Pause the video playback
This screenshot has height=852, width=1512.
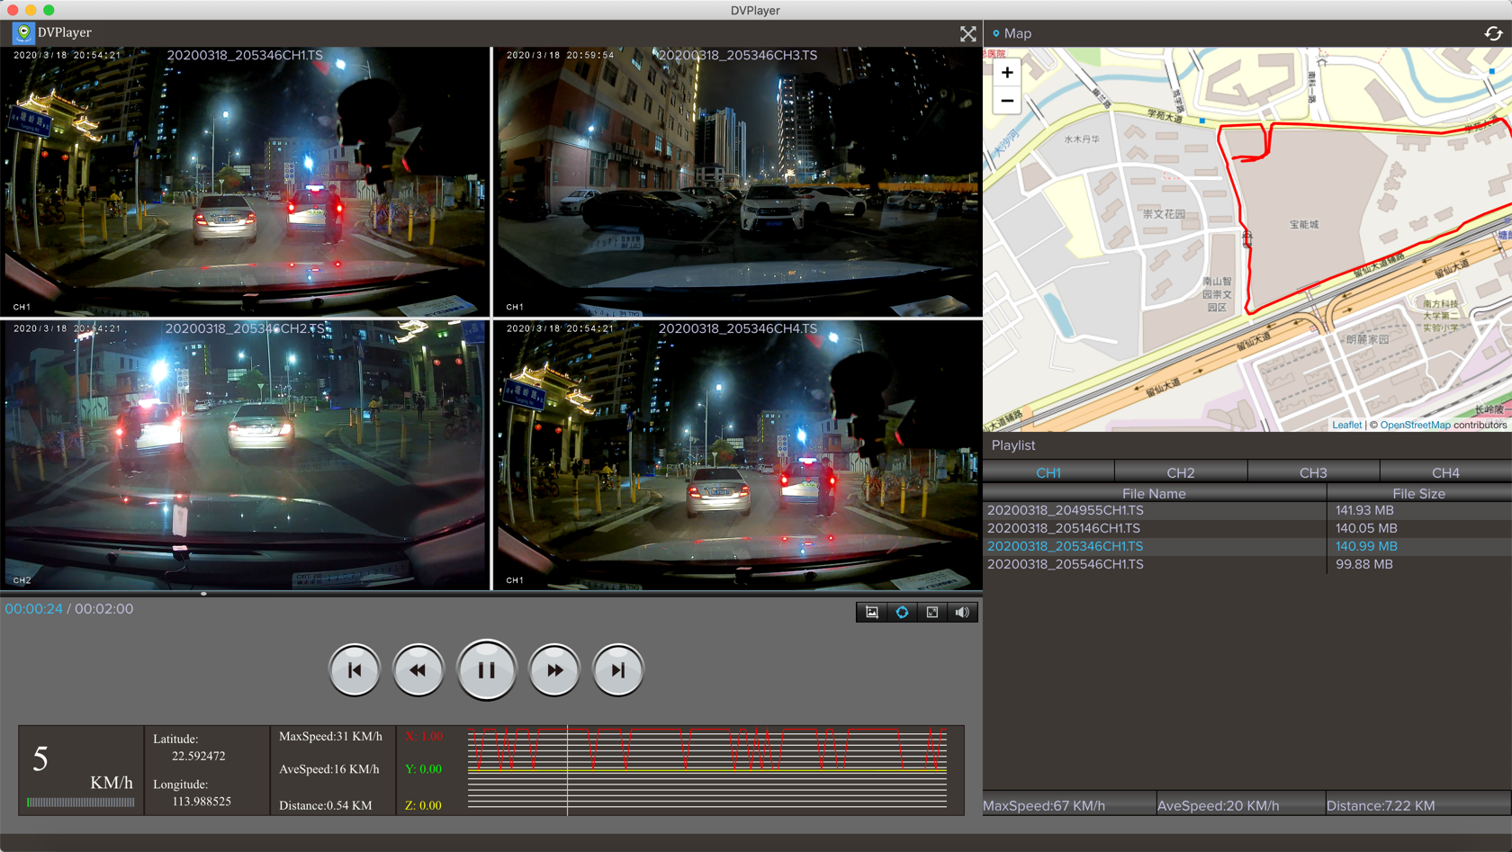coord(487,669)
